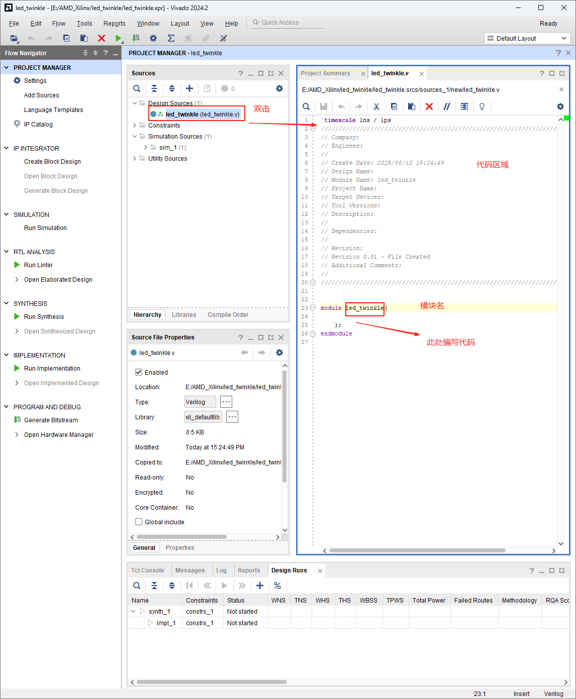Click the Type browse ellipsis button

tap(226, 402)
